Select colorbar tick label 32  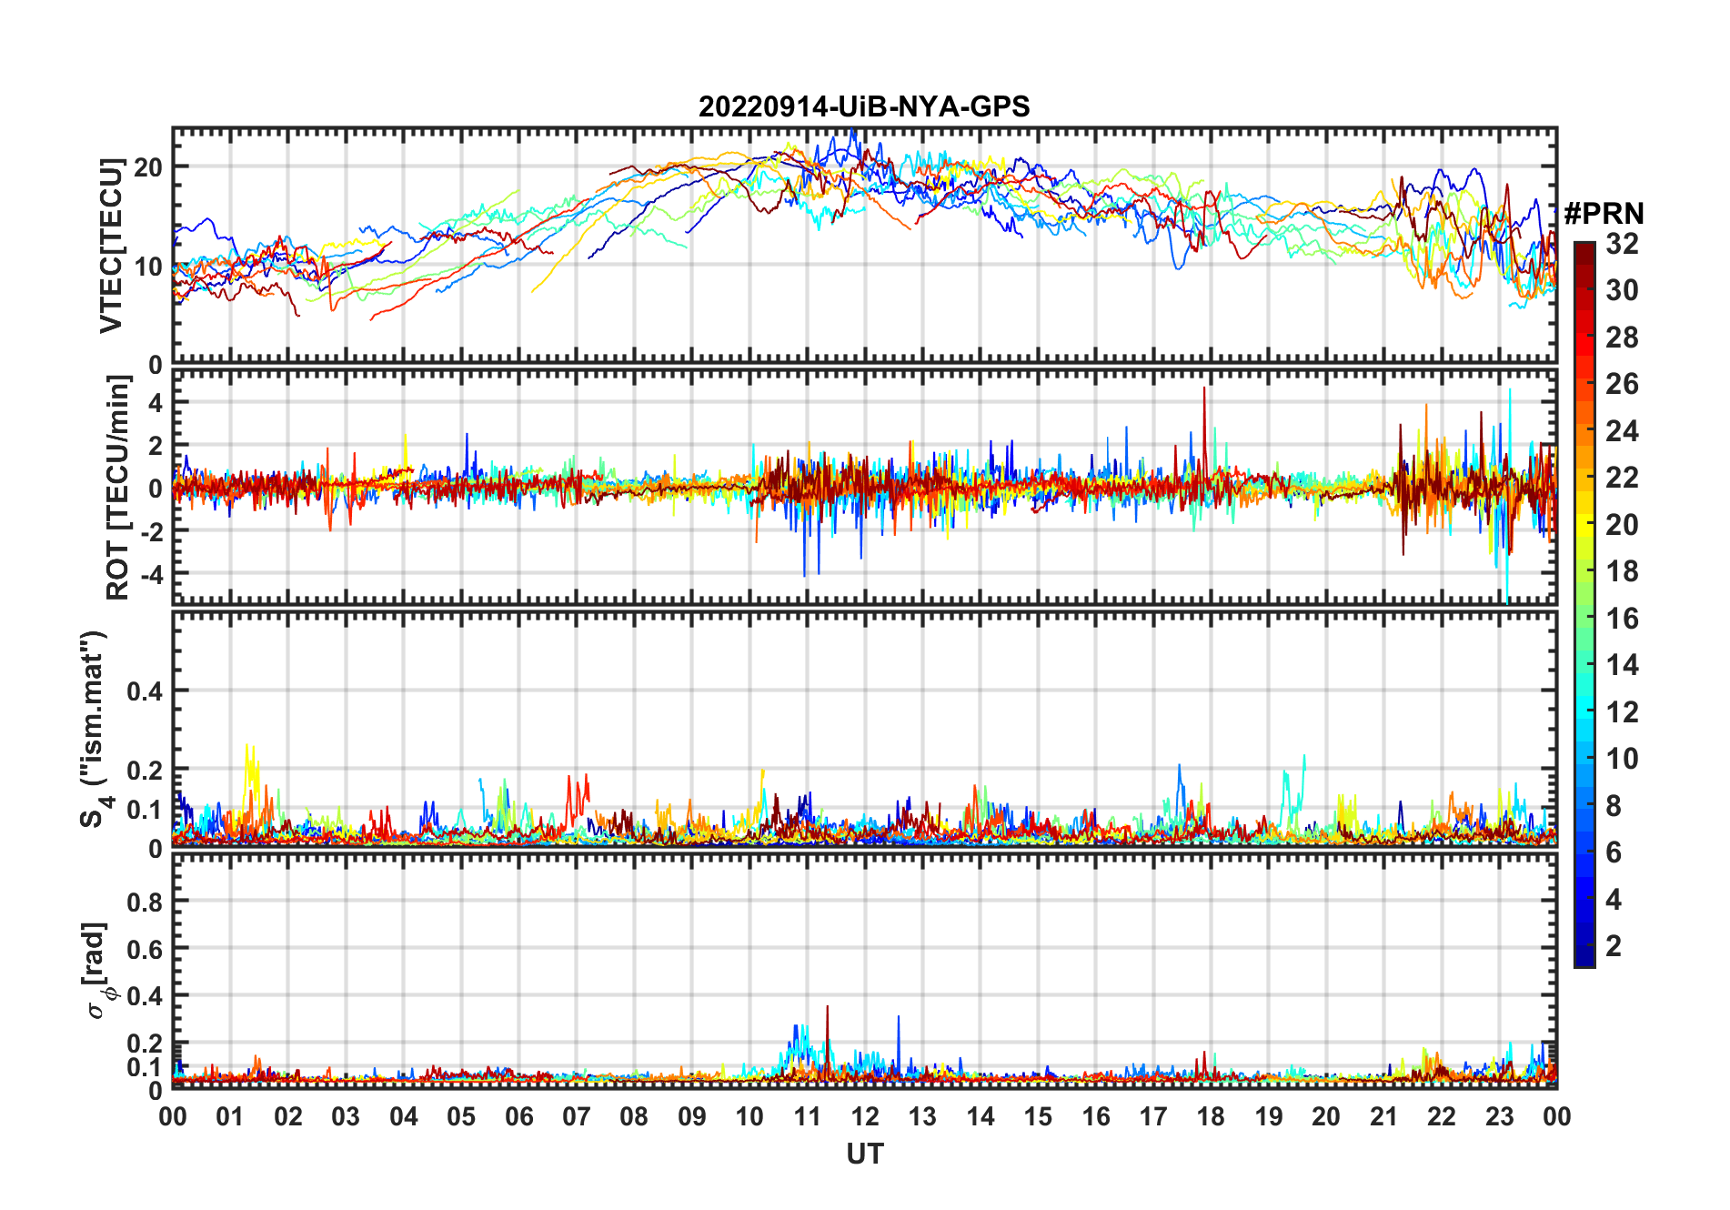1622,244
